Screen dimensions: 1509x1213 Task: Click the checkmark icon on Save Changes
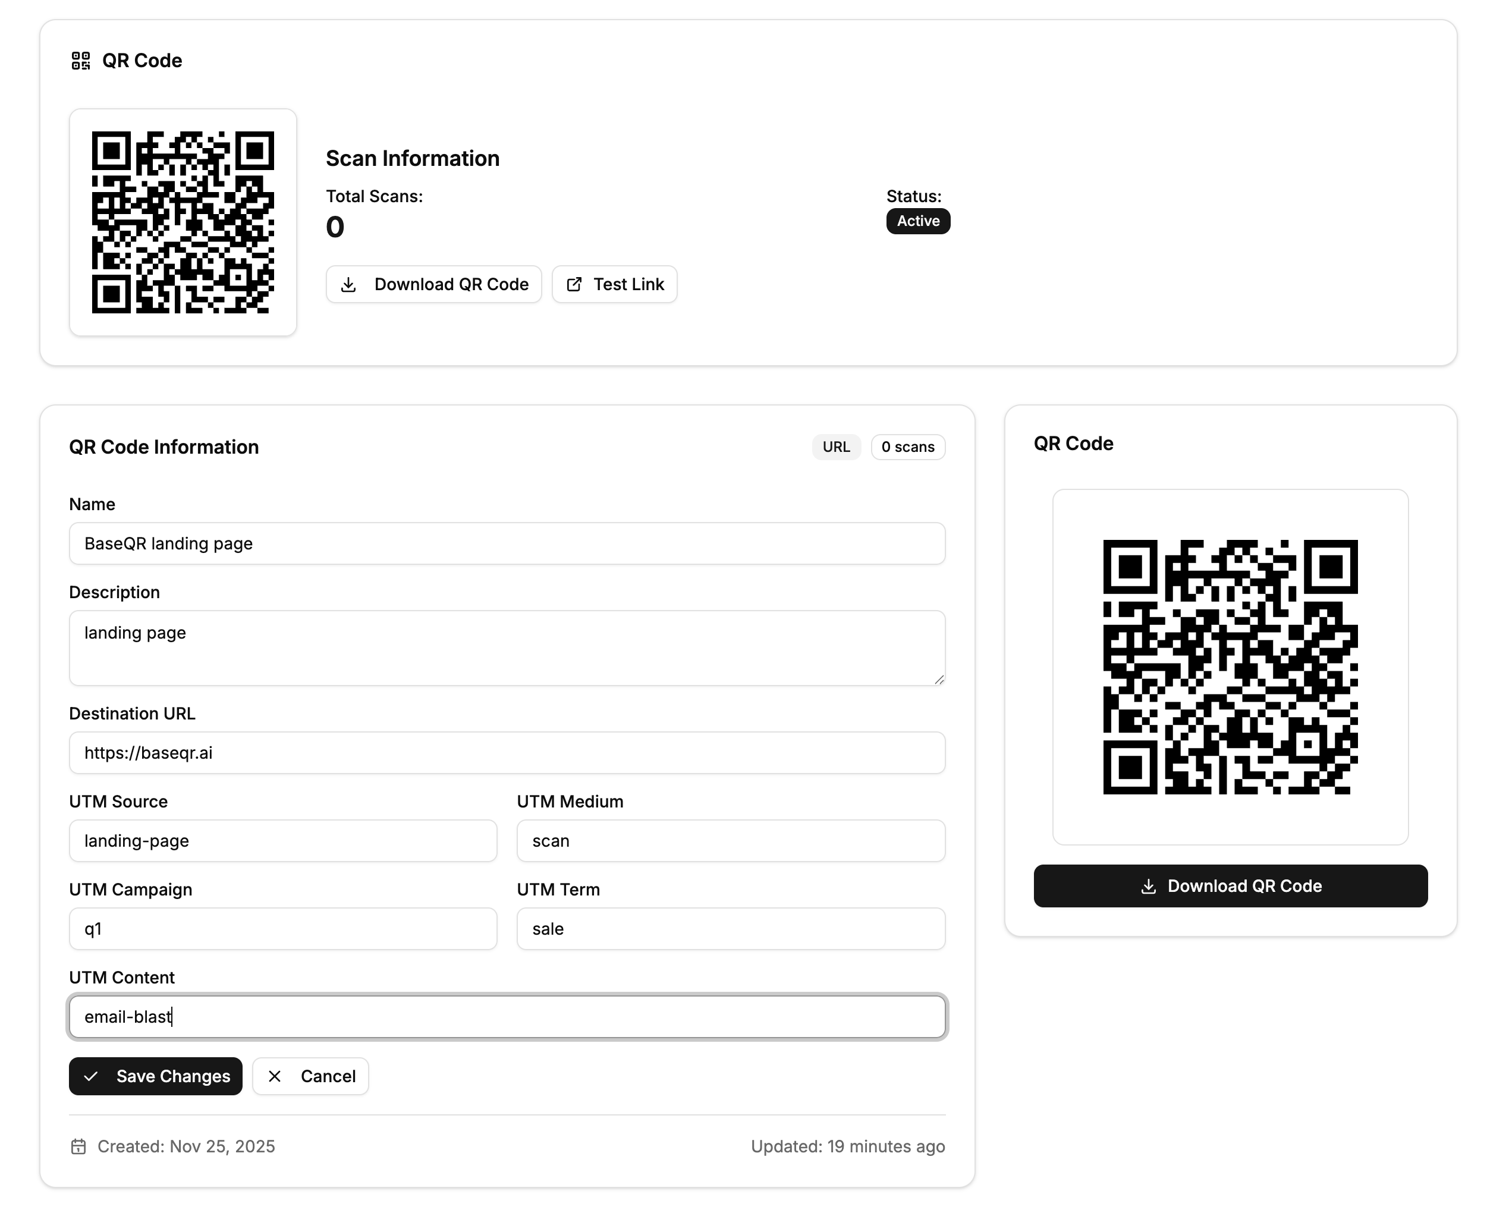[x=92, y=1076]
